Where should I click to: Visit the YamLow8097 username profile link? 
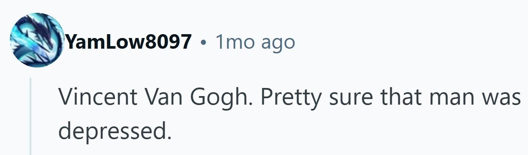pos(128,42)
